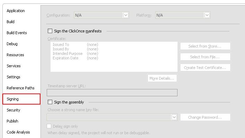Select the Signing tab
Viewport: 245px width, 138px height.
pos(21,99)
